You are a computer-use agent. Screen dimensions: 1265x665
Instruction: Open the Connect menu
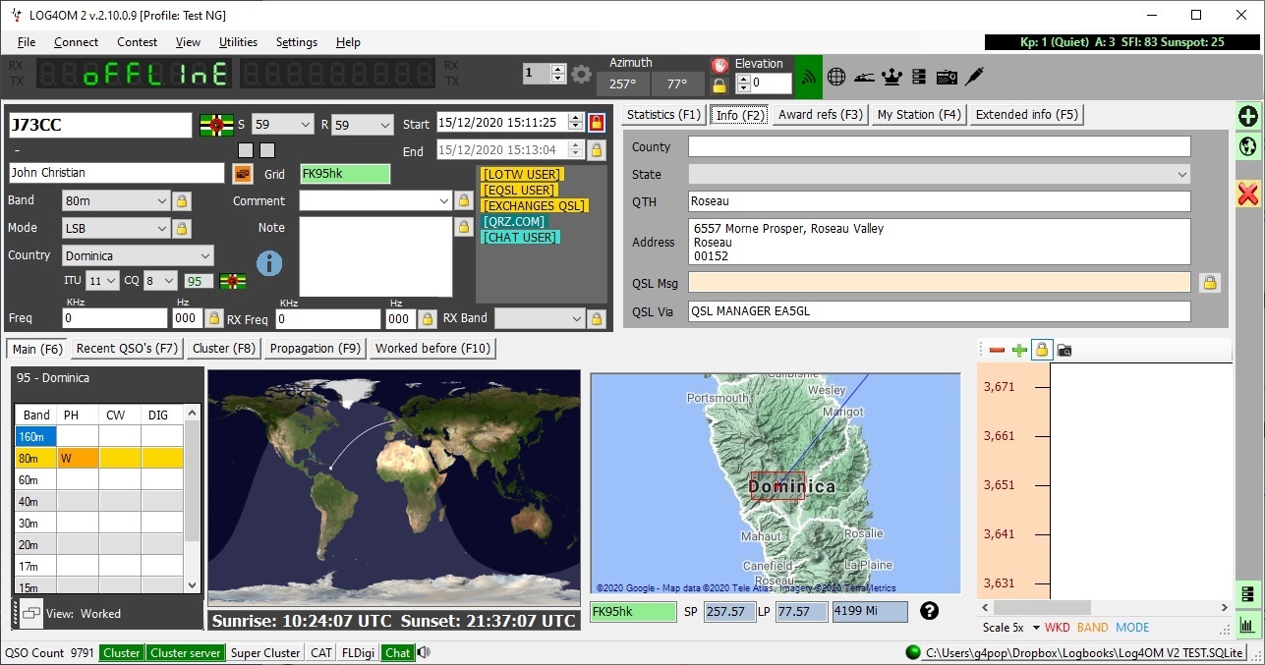[76, 42]
